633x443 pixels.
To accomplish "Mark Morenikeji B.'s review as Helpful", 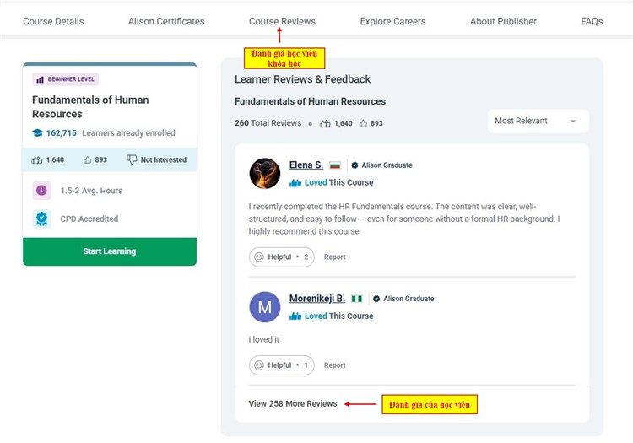I will tap(281, 365).
